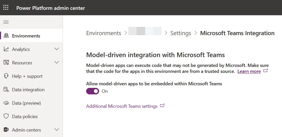The width and height of the screenshot is (282, 137).
Task: Go to Settings breadcrumb
Action: tap(181, 33)
